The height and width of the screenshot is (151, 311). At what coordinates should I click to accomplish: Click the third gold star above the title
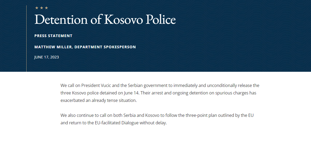46,8
